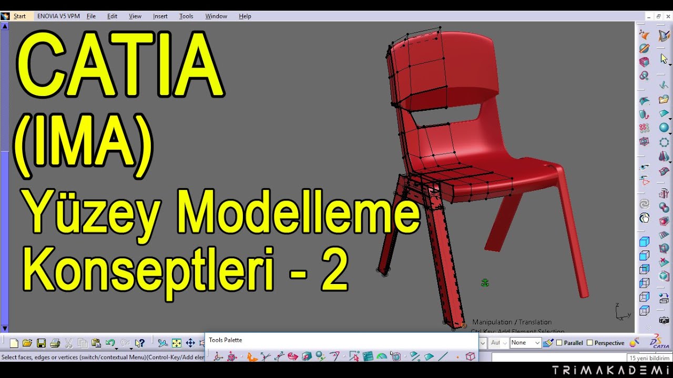Open the Aut dropdown
The image size is (673, 378).
point(498,343)
